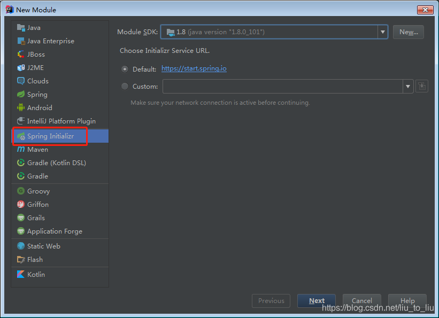Click the Application Forge icon

click(x=21, y=231)
